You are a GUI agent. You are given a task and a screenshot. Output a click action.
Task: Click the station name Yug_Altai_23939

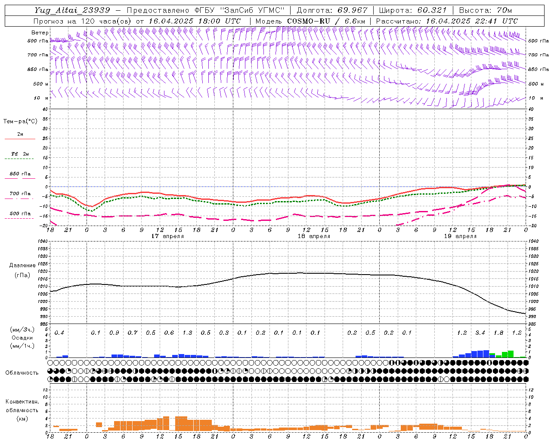[72, 10]
